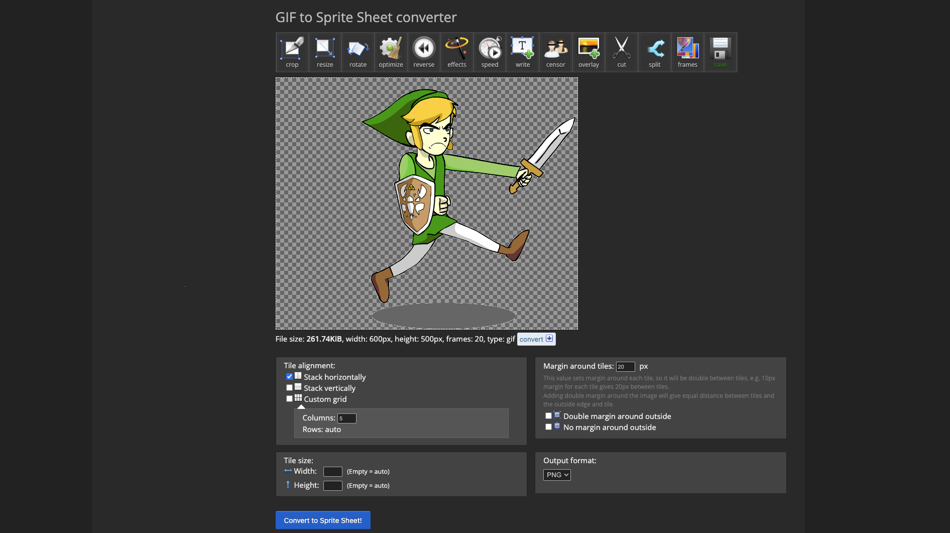Image resolution: width=950 pixels, height=533 pixels.
Task: Click the convert button beside file info
Action: pos(536,339)
